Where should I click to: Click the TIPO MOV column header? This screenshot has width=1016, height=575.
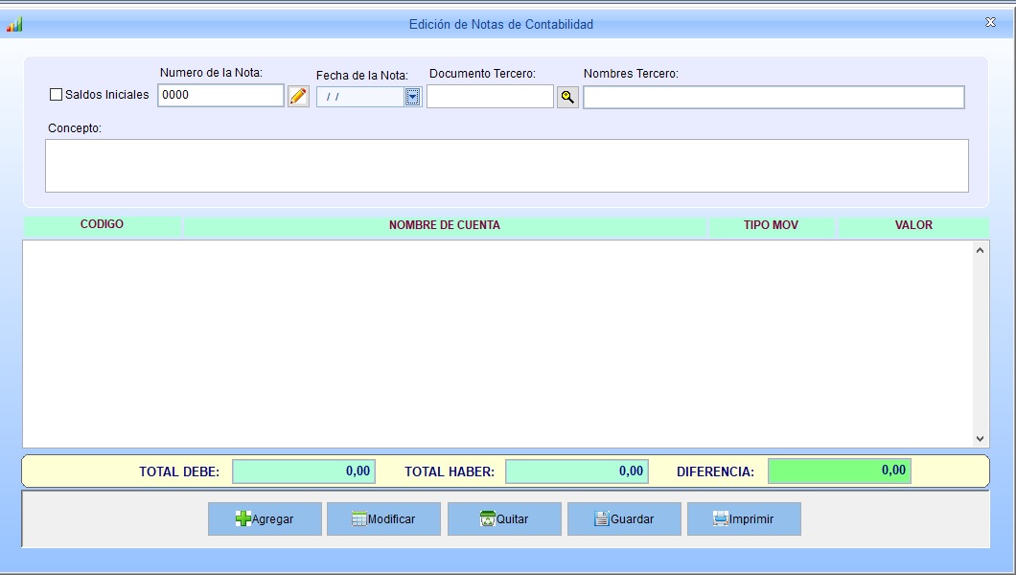(x=771, y=226)
